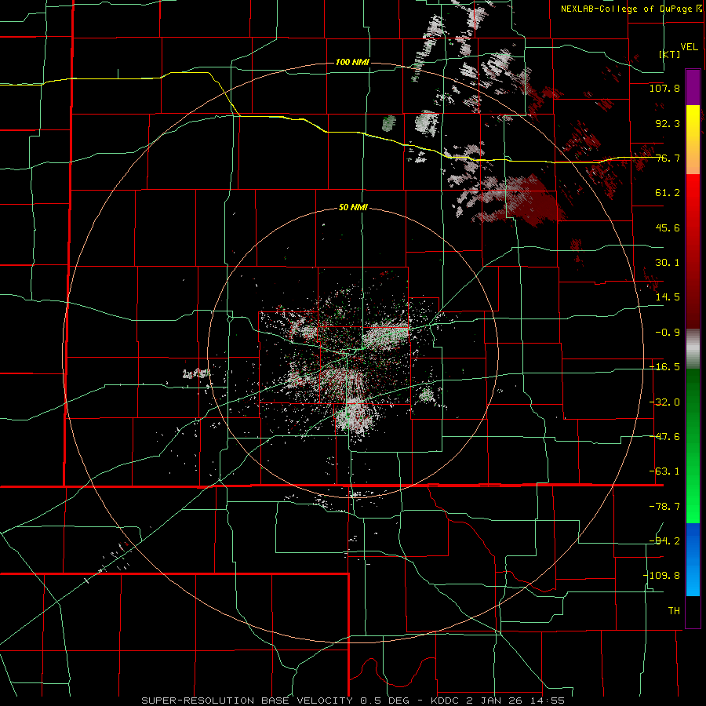Click the blue segment of the color bar
The height and width of the screenshot is (706, 706).
[693, 559]
